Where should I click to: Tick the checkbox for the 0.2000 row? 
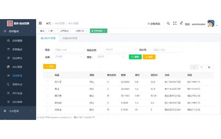[x=47, y=110]
